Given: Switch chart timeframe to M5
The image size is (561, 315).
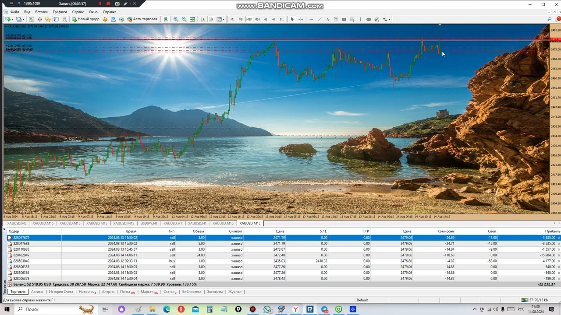Looking at the screenshot, I should [241, 19].
